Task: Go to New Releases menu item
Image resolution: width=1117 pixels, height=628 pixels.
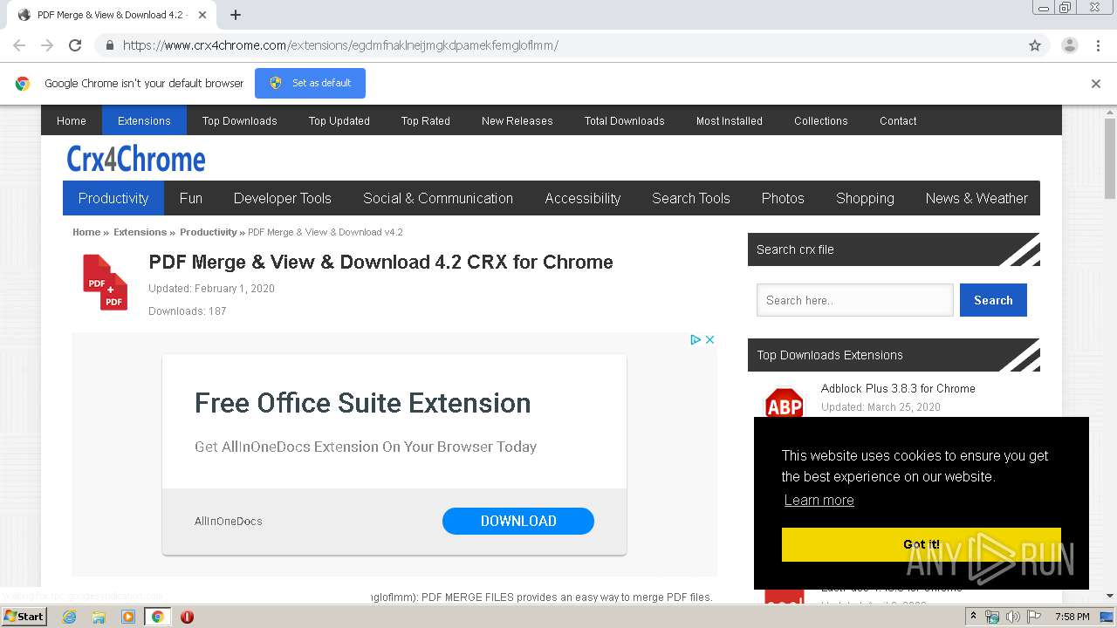Action: tap(517, 121)
